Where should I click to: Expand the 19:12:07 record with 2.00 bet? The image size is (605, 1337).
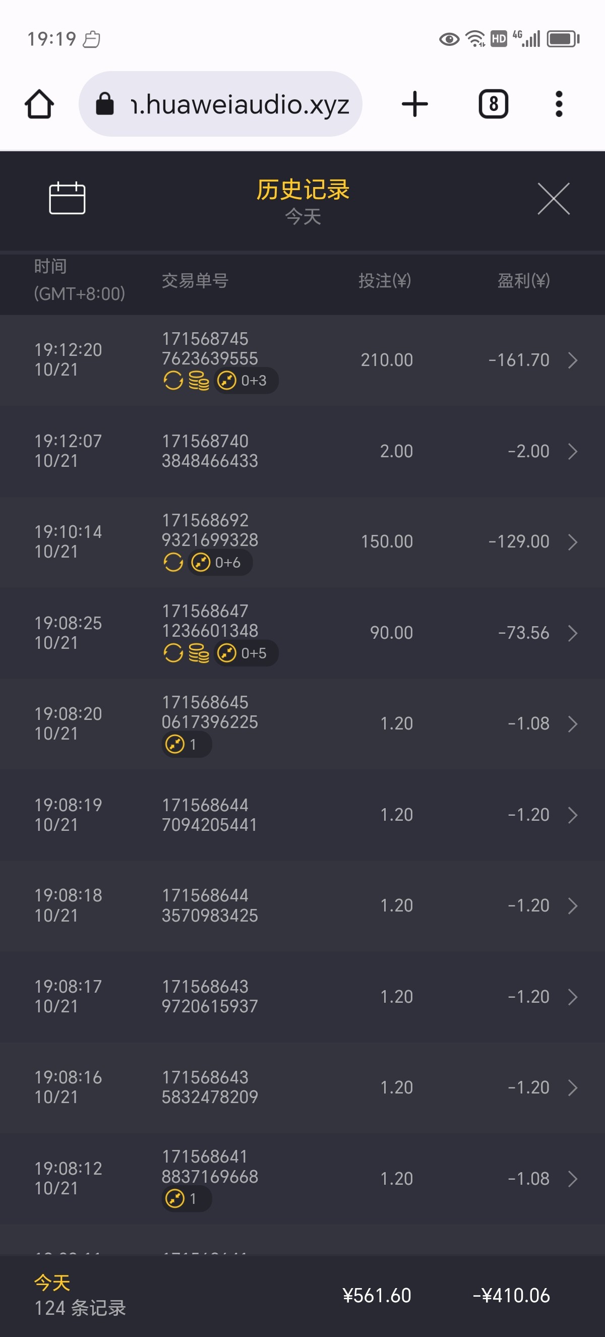click(x=572, y=451)
